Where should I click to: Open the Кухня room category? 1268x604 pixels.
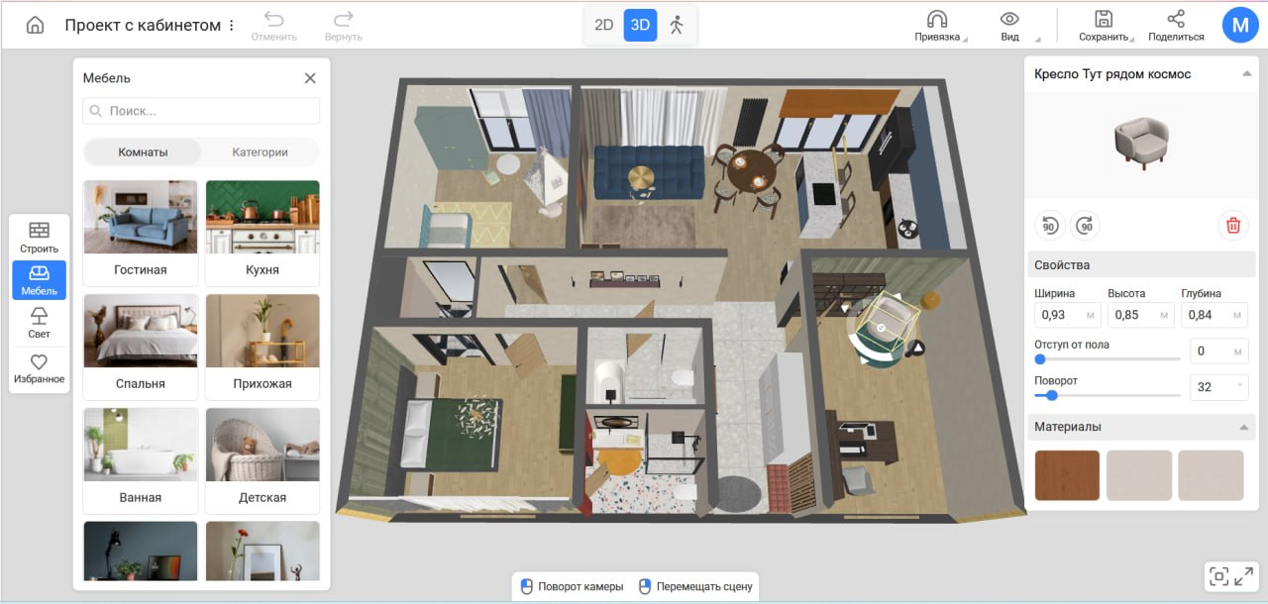[x=263, y=233]
